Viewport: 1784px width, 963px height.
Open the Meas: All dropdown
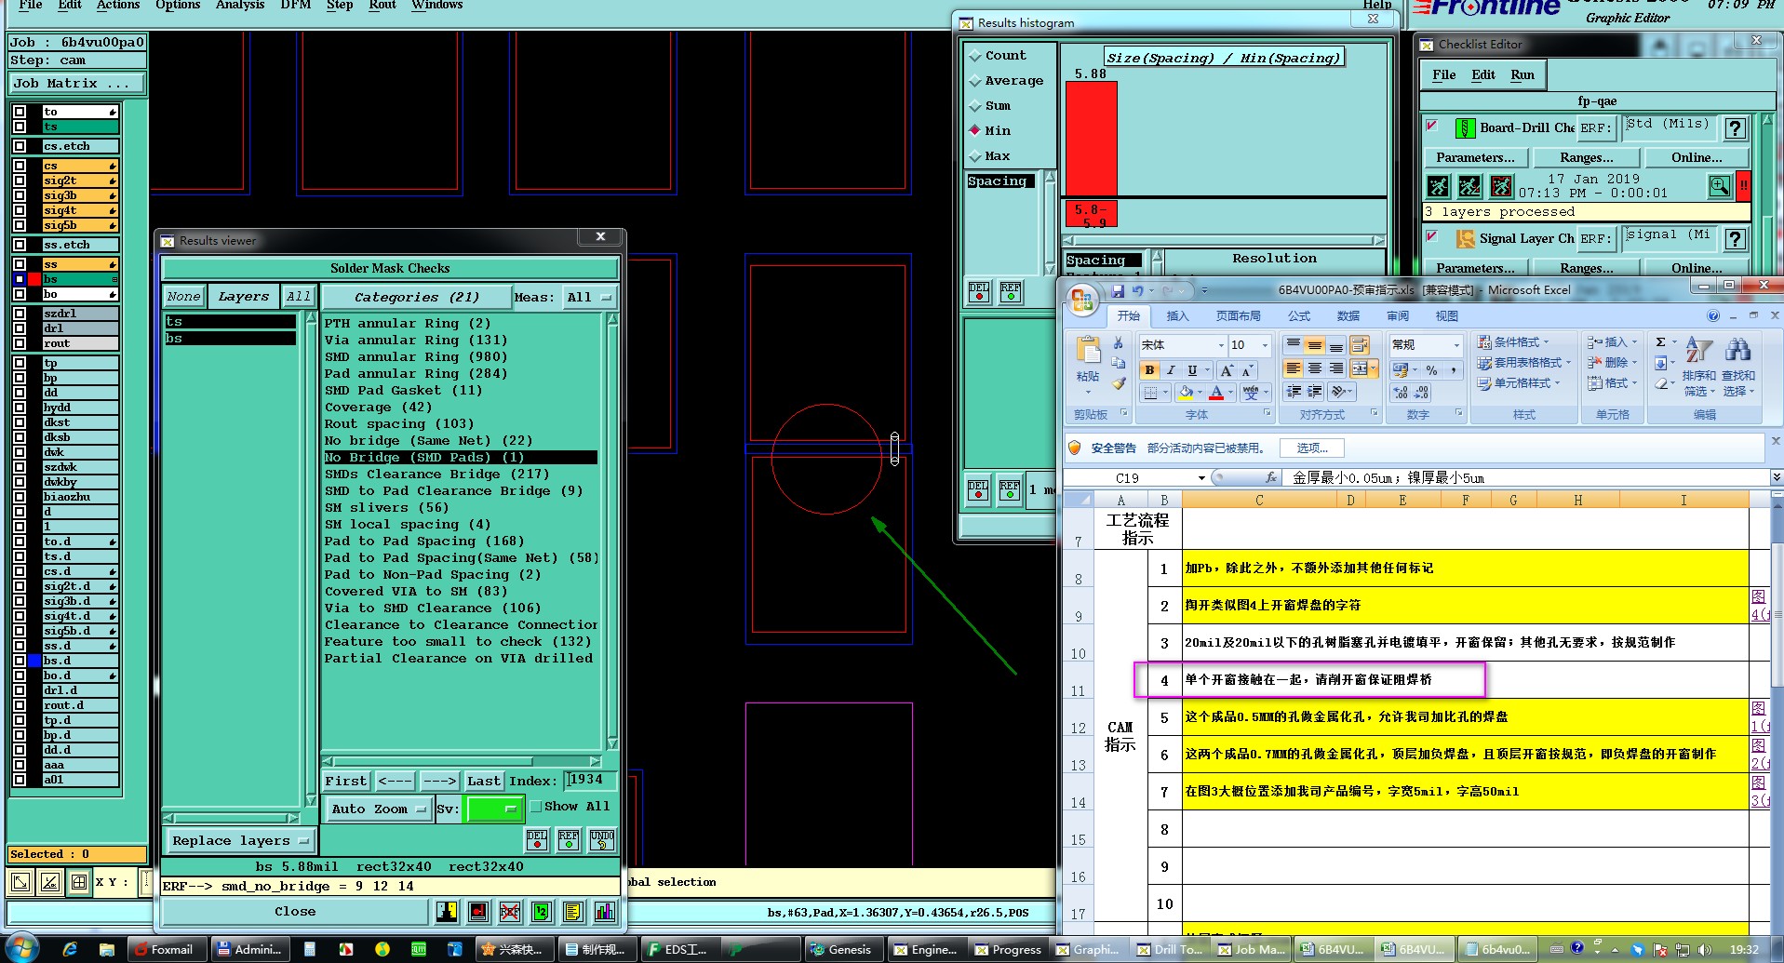coord(588,297)
